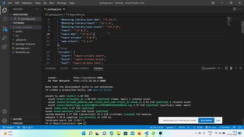Click Stop sharing in the meet banner
This screenshot has height=137, width=244.
206,120
